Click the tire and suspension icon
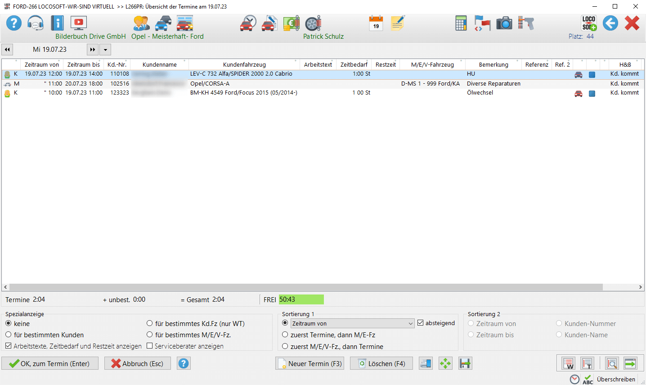This screenshot has height=385, width=646. 313,23
